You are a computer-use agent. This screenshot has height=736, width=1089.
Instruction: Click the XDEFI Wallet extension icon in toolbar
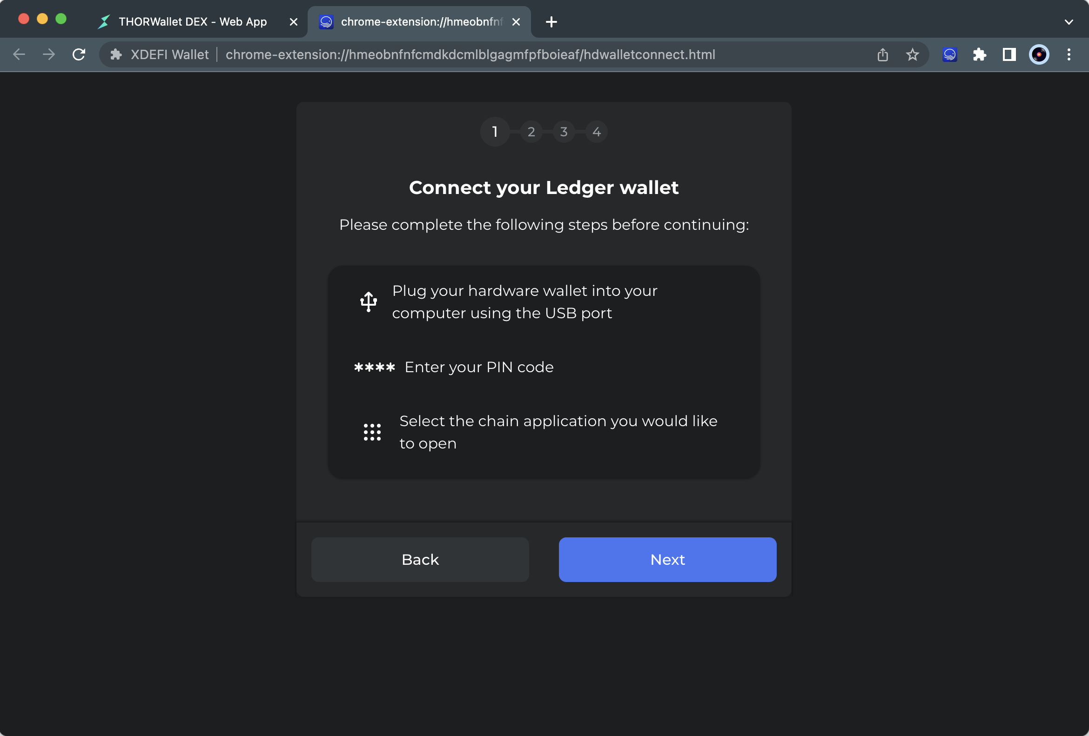[x=949, y=55]
